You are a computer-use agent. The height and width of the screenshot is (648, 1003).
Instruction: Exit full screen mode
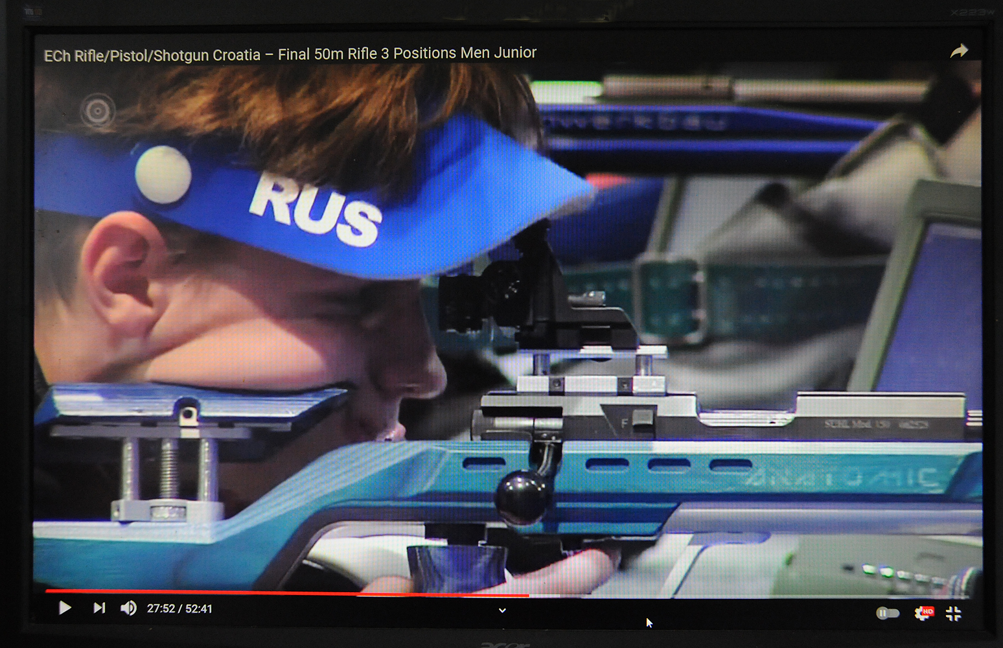953,614
